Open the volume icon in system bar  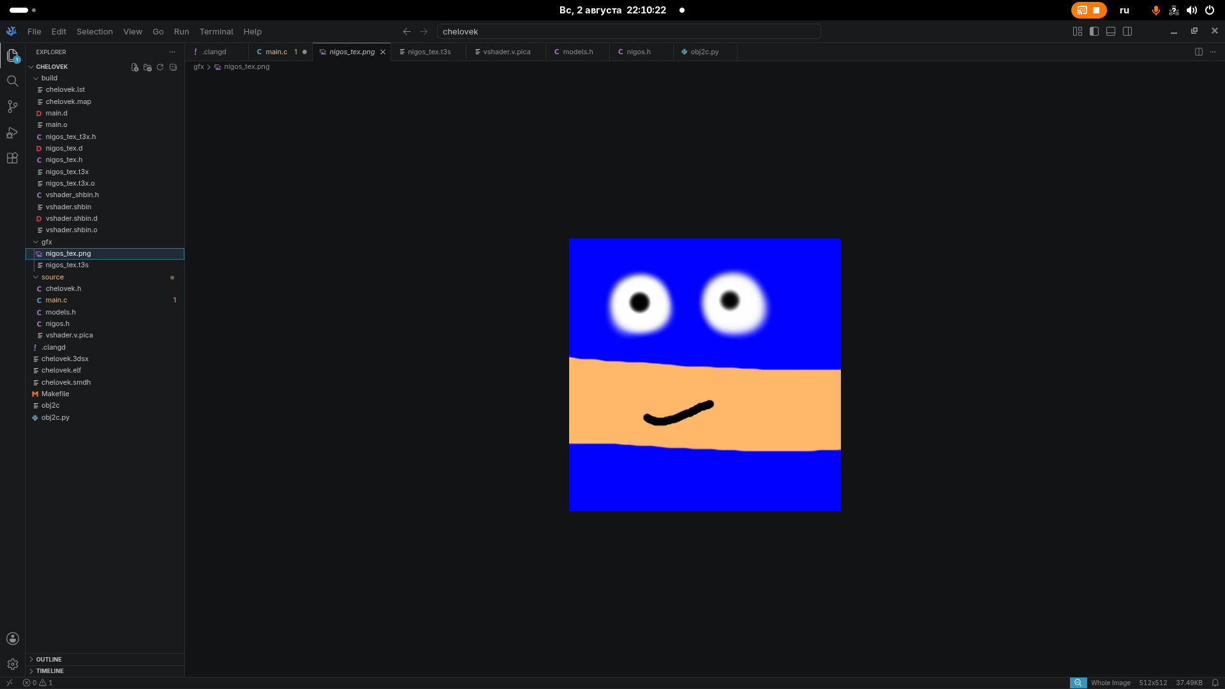[1191, 10]
